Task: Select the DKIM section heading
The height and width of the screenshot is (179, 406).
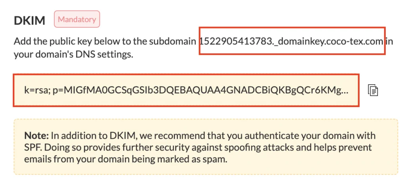Action: coord(29,21)
